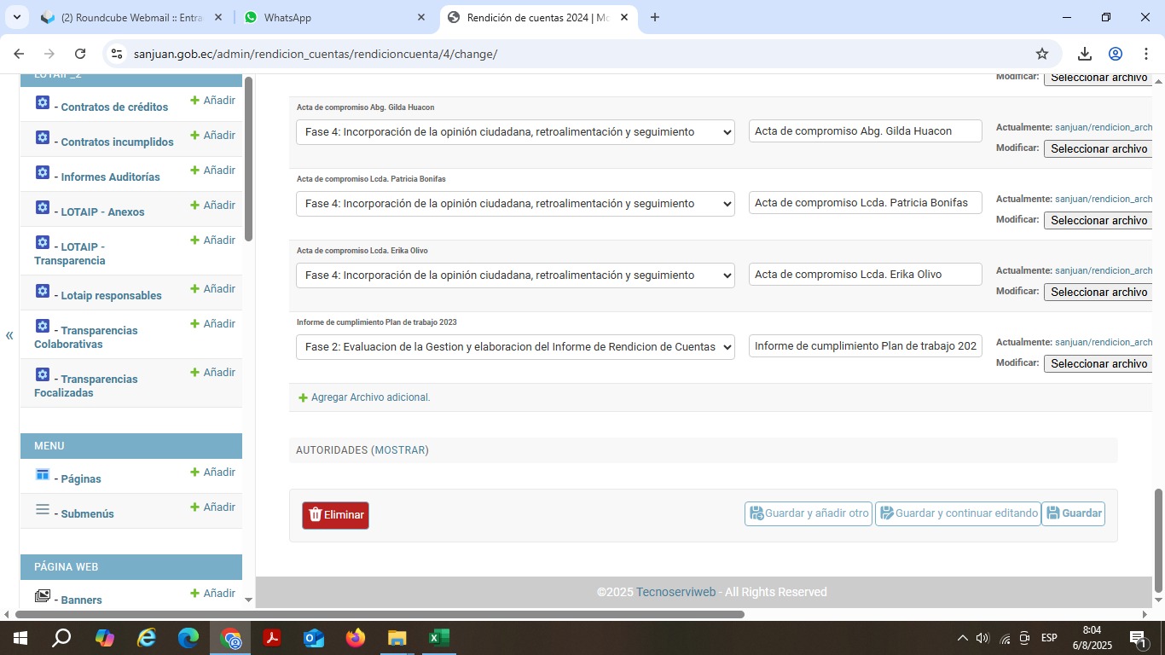The width and height of the screenshot is (1165, 655).
Task: Bookmark this page with star icon
Action: (1041, 54)
